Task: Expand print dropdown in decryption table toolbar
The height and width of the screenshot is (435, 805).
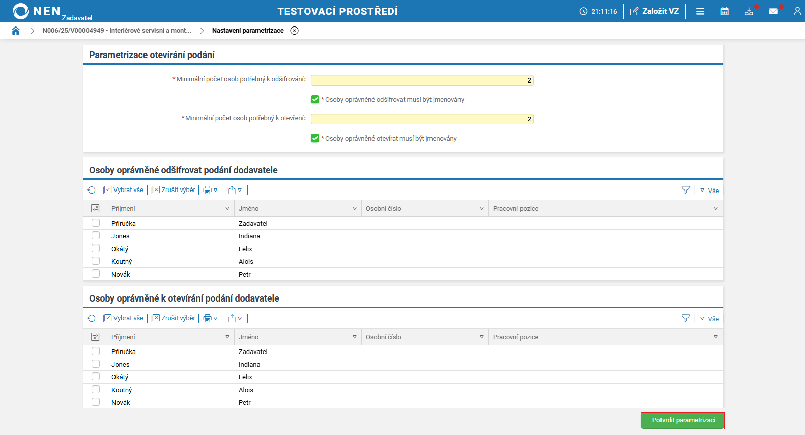Action: (x=211, y=190)
